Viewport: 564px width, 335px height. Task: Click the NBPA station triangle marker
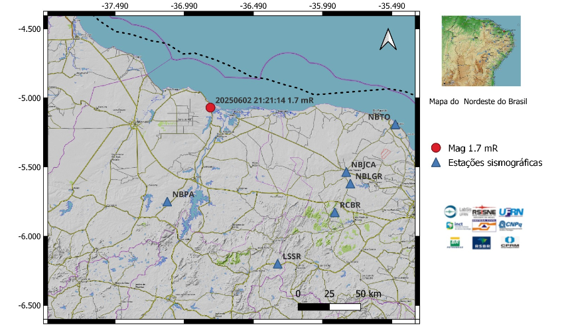coord(167,202)
